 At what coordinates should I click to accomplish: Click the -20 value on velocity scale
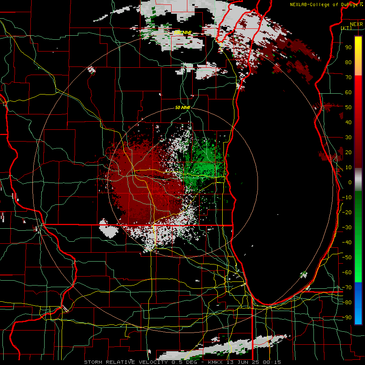tap(347, 212)
